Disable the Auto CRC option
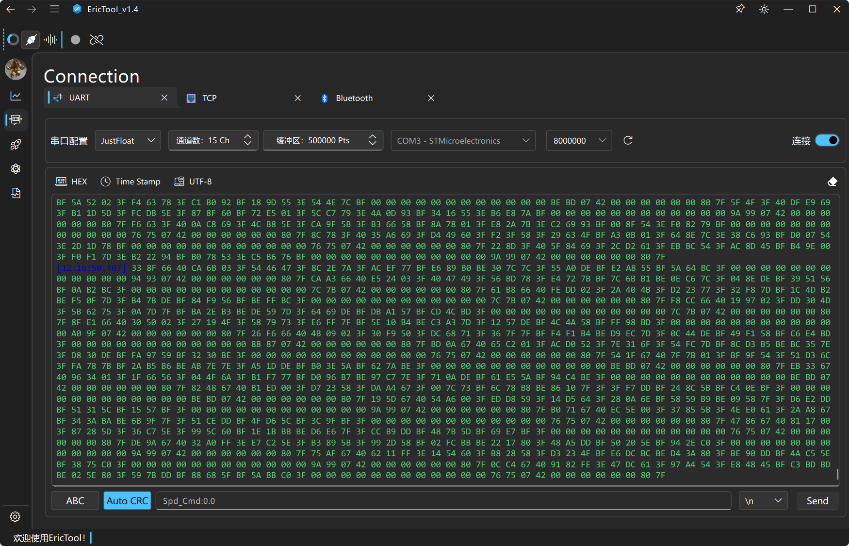 [x=127, y=501]
